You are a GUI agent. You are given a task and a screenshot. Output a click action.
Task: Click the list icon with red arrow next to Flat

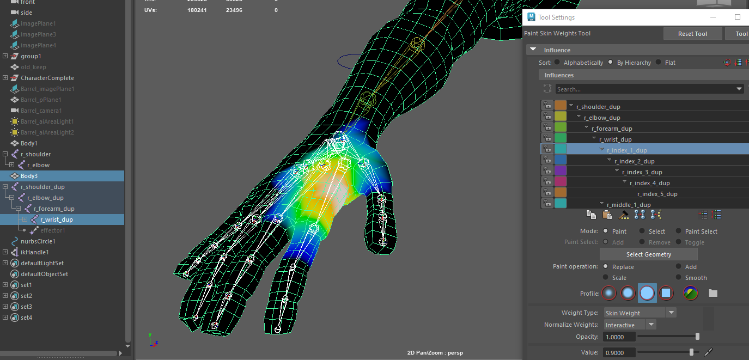(x=739, y=63)
